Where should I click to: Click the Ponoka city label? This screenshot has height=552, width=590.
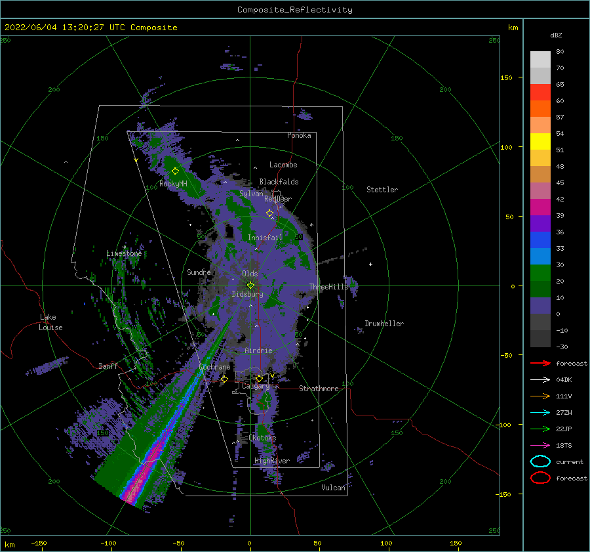(299, 136)
